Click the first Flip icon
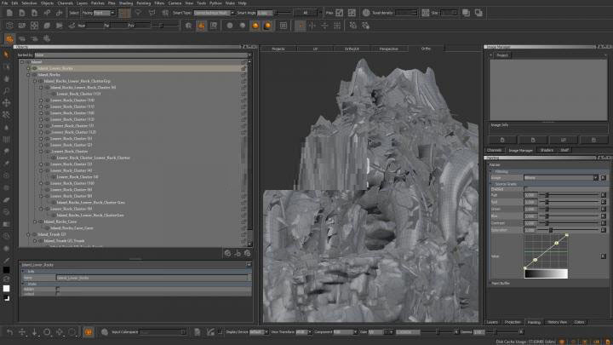Image resolution: width=613 pixels, height=345 pixels. tap(340, 13)
